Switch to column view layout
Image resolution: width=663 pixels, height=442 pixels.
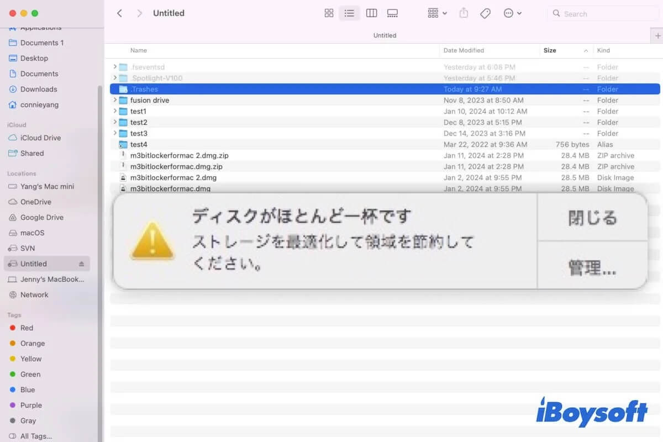(371, 13)
